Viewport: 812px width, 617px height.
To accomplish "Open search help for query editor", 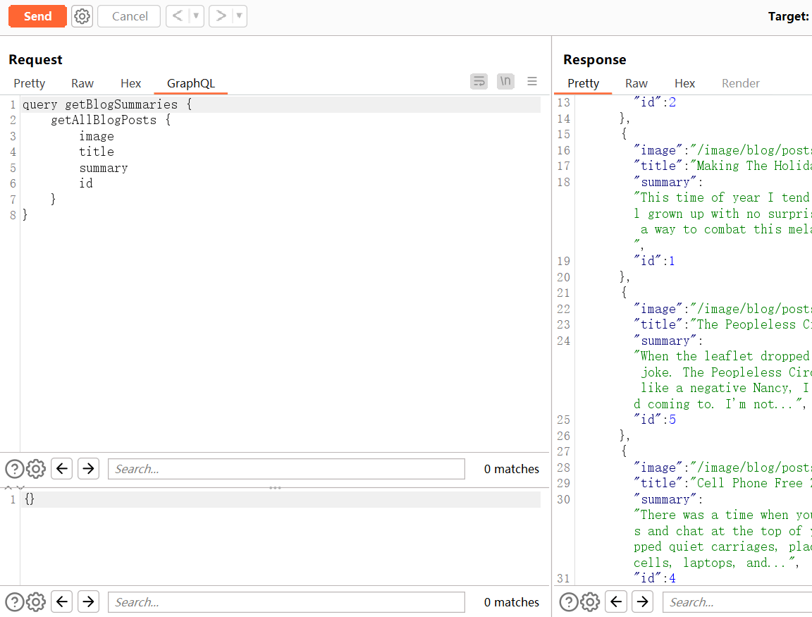I will coord(14,469).
